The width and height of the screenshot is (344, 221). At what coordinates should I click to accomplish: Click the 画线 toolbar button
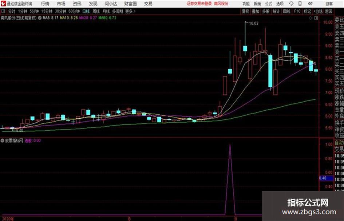(287, 11)
